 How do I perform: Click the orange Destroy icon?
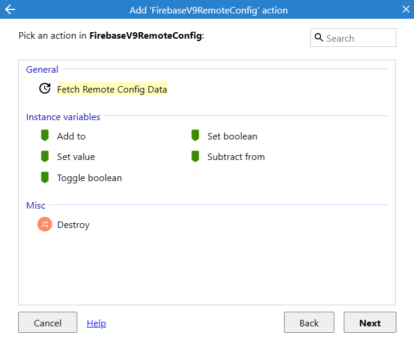point(45,224)
